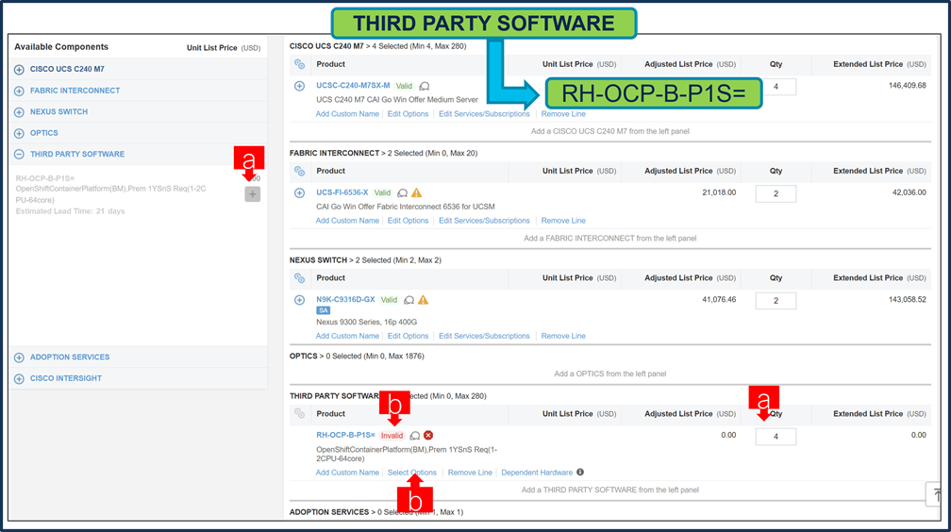Click the copy icon in FABRIC INTERCONNECT header

[300, 171]
